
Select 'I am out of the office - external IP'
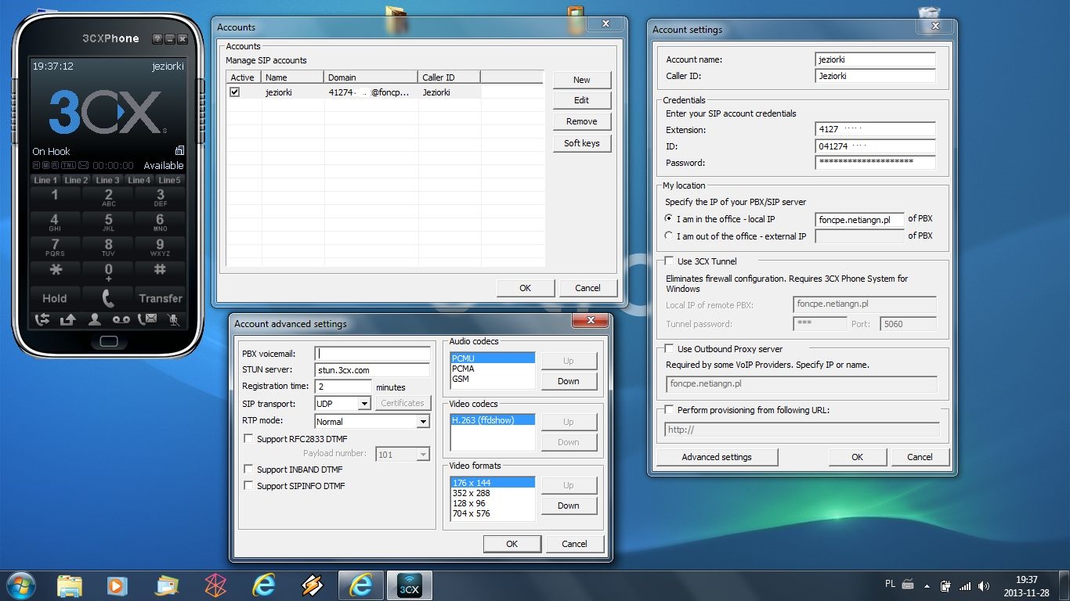click(x=669, y=236)
